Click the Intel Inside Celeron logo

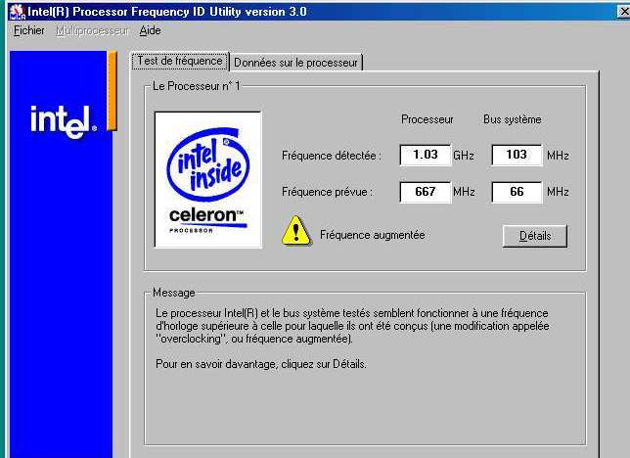208,180
